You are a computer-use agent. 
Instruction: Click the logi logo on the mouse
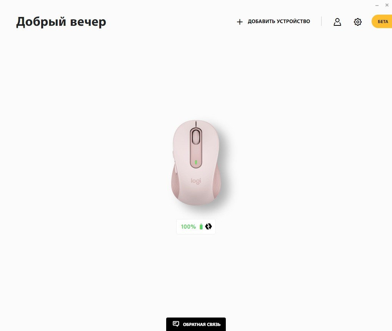(196, 181)
